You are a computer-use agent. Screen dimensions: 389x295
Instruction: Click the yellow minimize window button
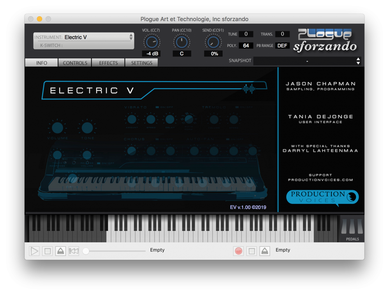40,19
